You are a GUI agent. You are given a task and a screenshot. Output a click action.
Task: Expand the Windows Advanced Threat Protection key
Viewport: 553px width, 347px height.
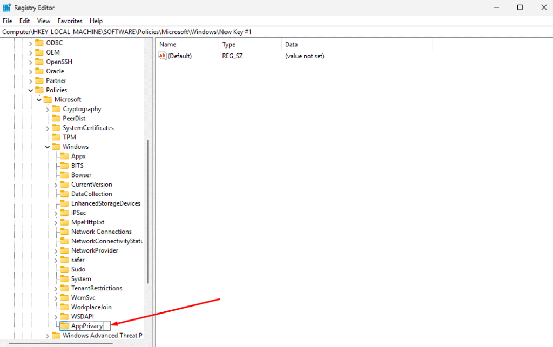coord(48,336)
